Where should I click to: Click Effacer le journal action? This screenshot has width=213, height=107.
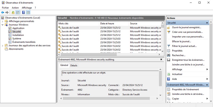(x=181, y=41)
